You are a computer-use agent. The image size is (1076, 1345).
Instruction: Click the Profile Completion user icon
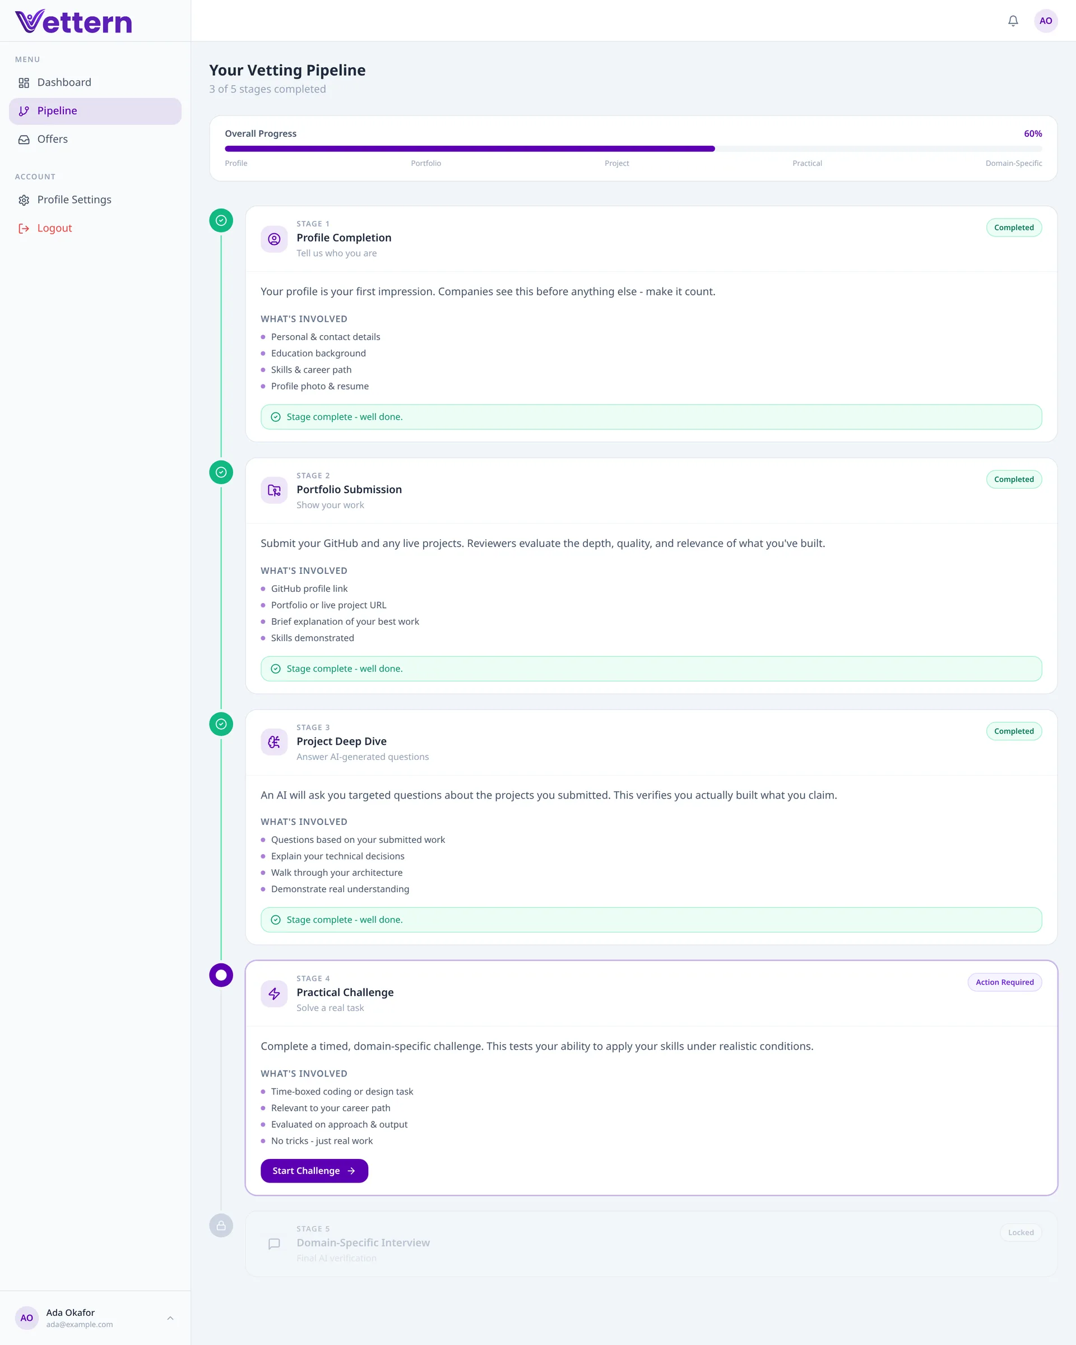point(274,239)
